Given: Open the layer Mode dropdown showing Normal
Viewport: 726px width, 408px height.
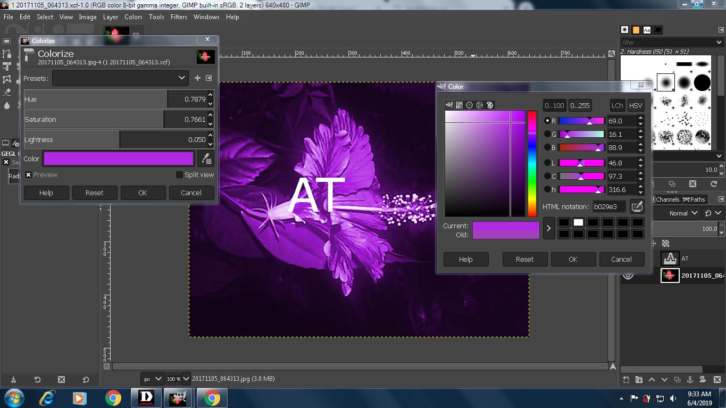Looking at the screenshot, I should coord(683,213).
